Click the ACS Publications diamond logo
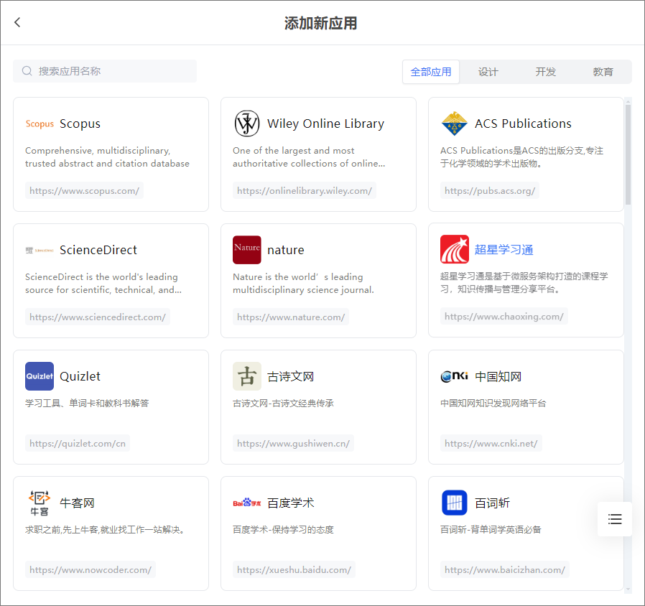Screen dimensions: 645x606 click(x=454, y=123)
